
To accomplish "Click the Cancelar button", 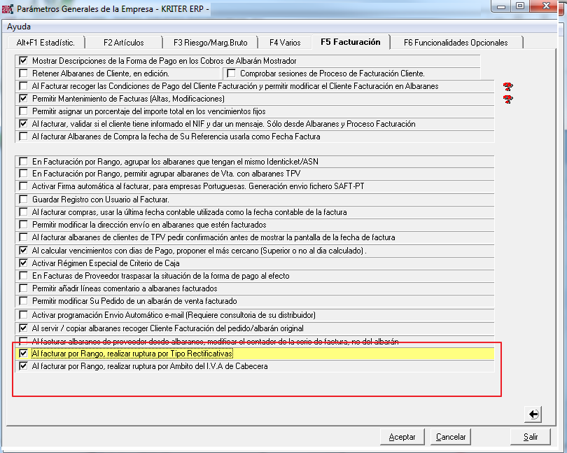I will (x=451, y=436).
